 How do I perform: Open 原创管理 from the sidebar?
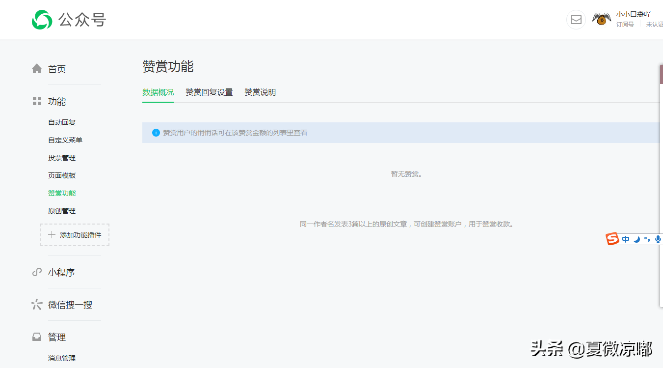[x=61, y=210]
